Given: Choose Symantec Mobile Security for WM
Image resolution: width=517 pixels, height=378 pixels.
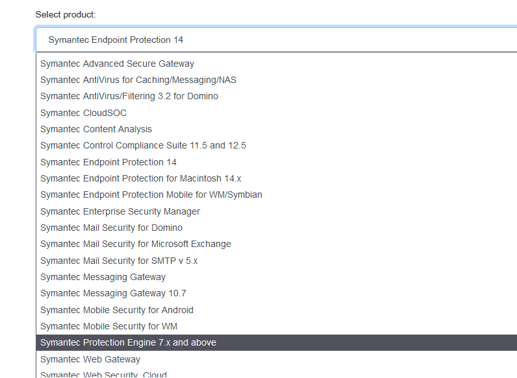Looking at the screenshot, I should tap(276, 326).
